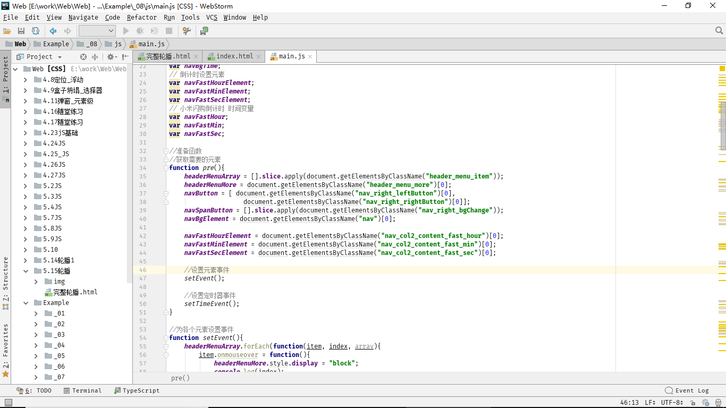The image size is (726, 408).
Task: Open the File menu
Action: [11, 18]
